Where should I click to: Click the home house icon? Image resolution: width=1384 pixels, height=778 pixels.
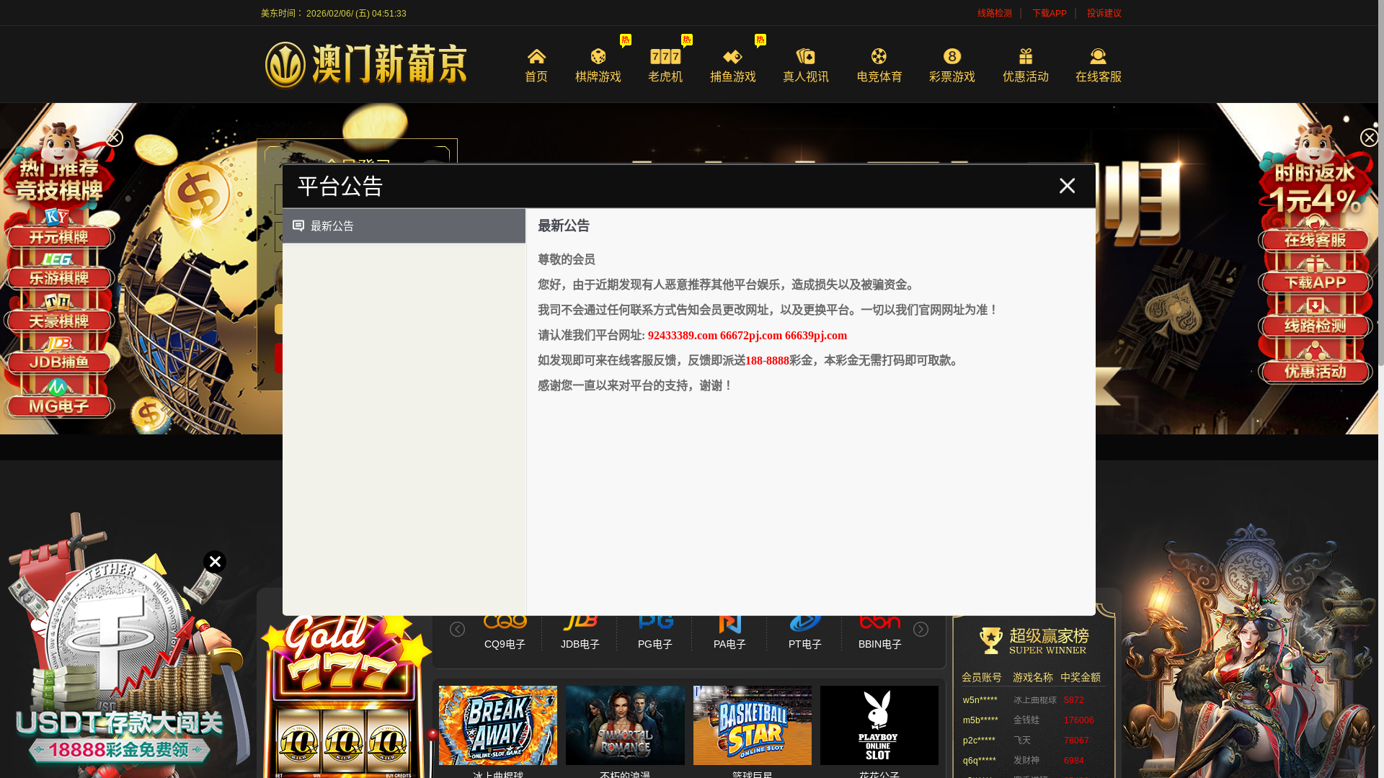[536, 56]
